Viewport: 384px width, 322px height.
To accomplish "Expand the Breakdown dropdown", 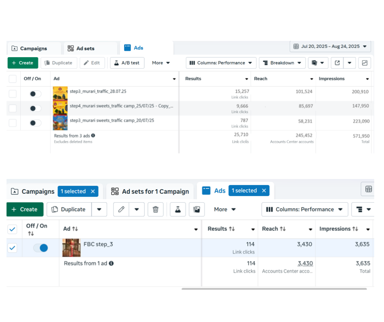I will point(282,63).
